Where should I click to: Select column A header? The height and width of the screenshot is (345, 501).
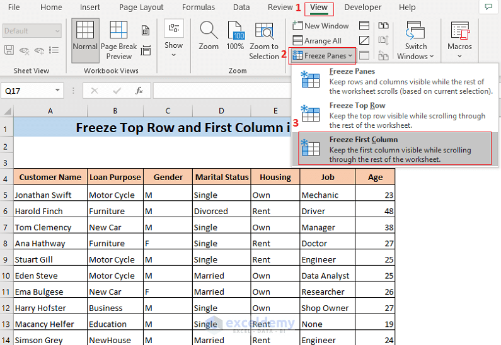point(50,111)
